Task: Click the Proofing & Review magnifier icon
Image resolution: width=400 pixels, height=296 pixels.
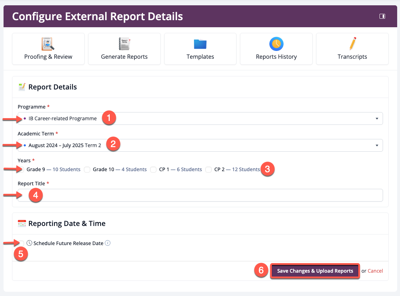Action: tap(48, 44)
